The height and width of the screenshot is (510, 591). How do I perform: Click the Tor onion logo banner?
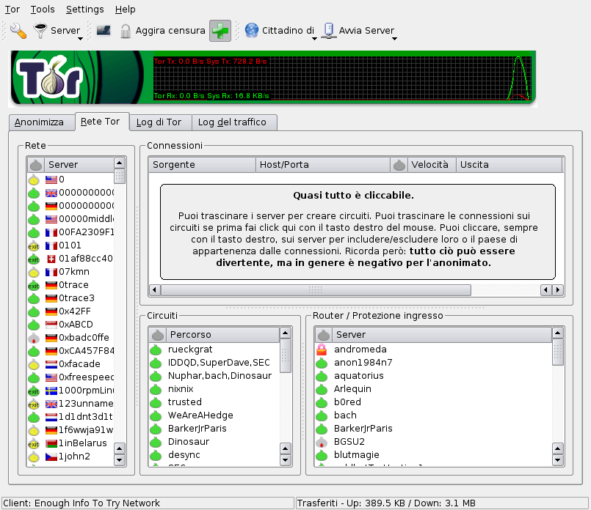(50, 78)
